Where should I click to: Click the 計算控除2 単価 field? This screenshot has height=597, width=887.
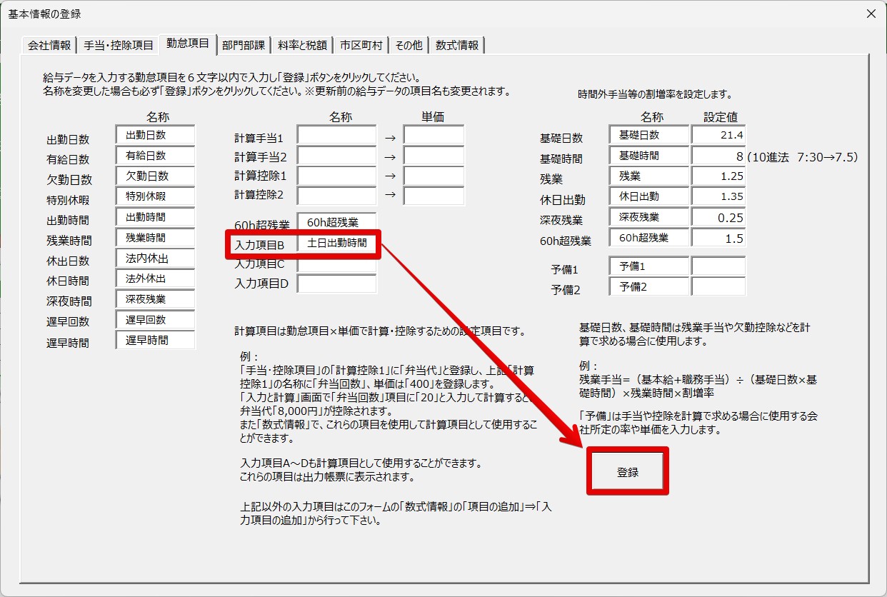point(434,196)
